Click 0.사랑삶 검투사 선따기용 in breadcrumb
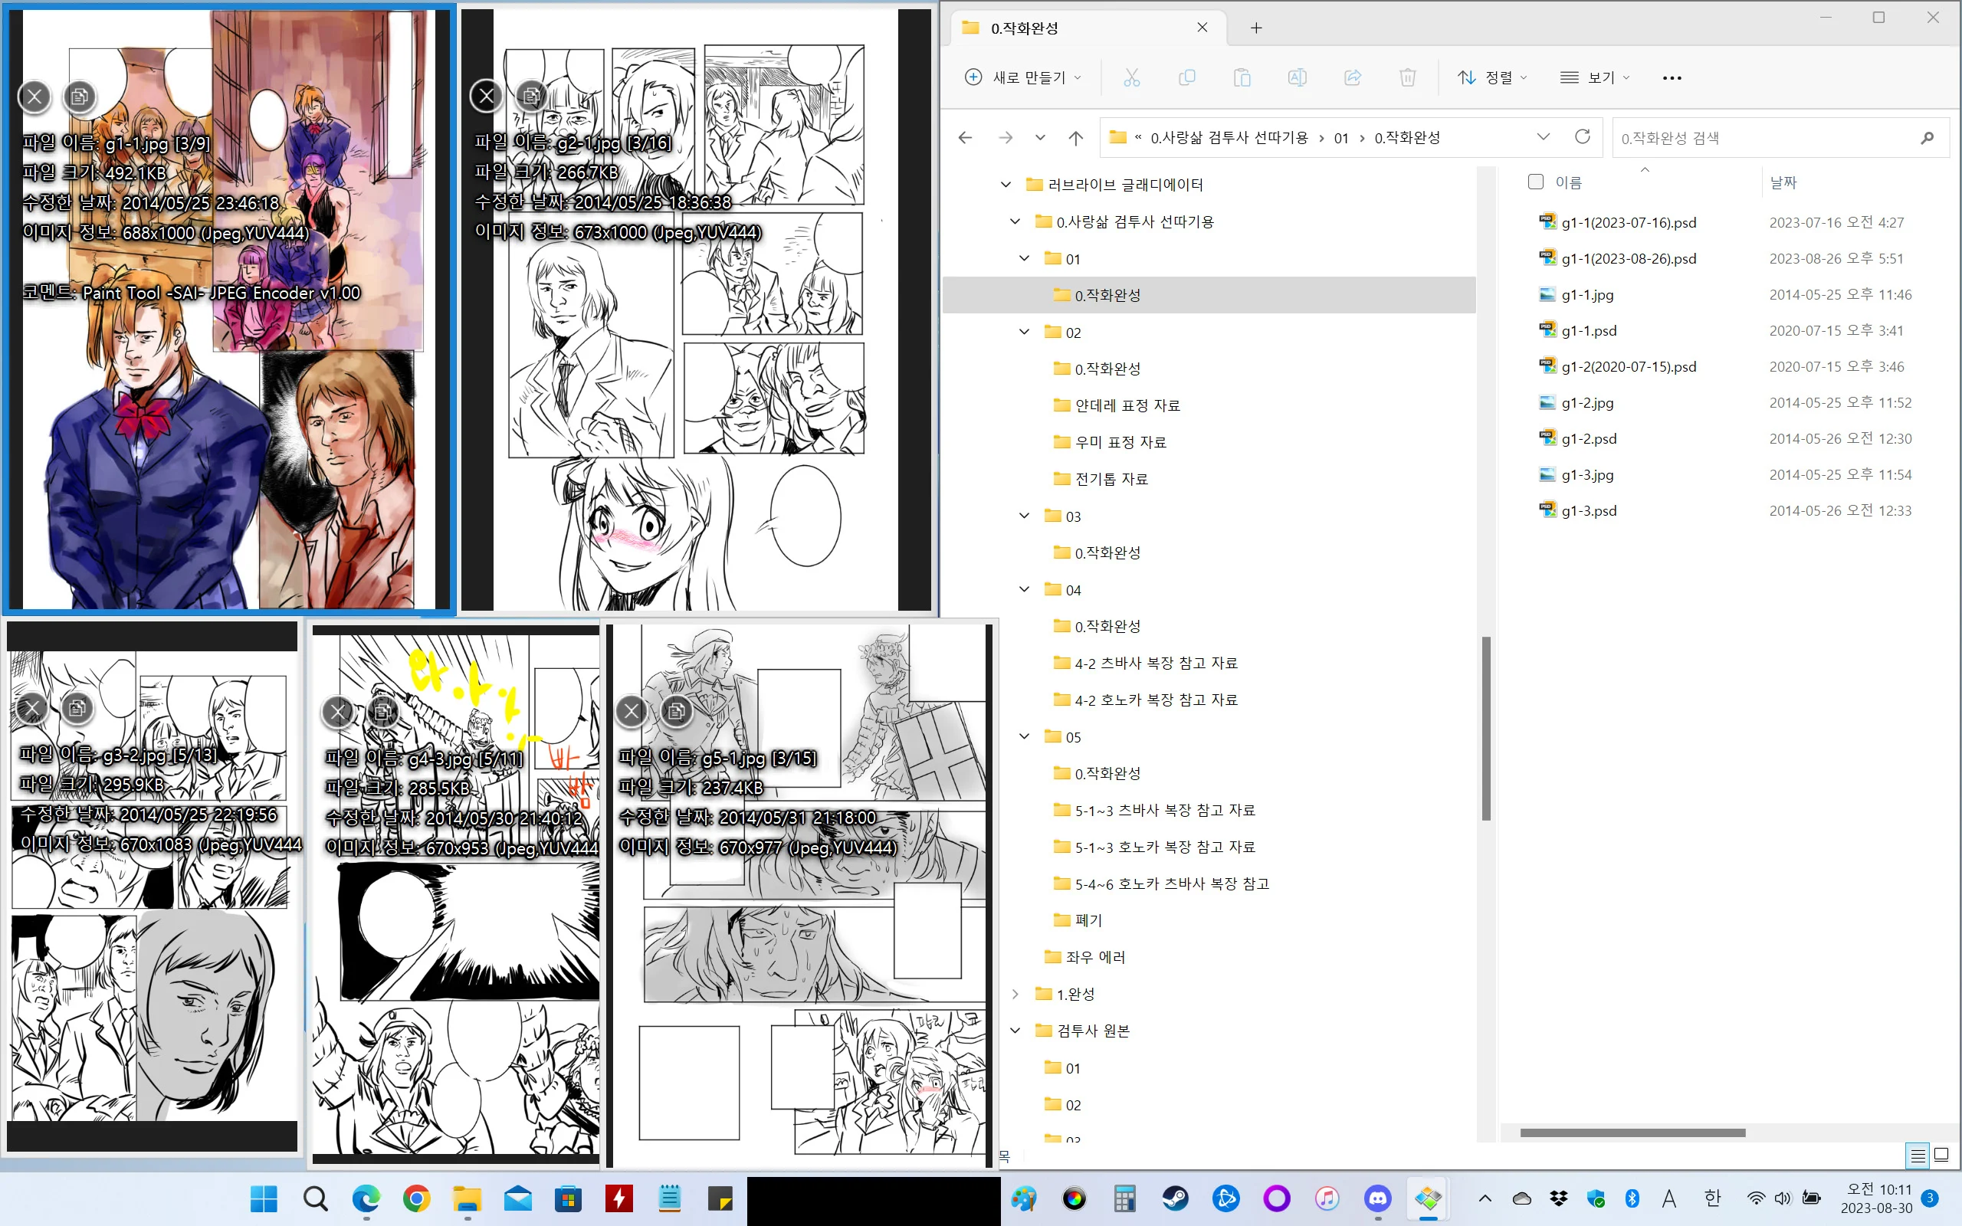Screen dimensions: 1962x1226 (x=1229, y=138)
